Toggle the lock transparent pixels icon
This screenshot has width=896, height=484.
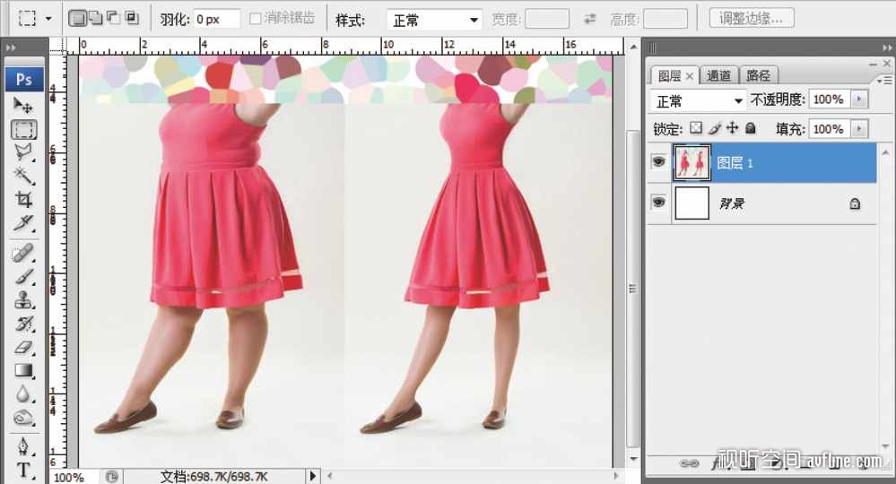695,129
